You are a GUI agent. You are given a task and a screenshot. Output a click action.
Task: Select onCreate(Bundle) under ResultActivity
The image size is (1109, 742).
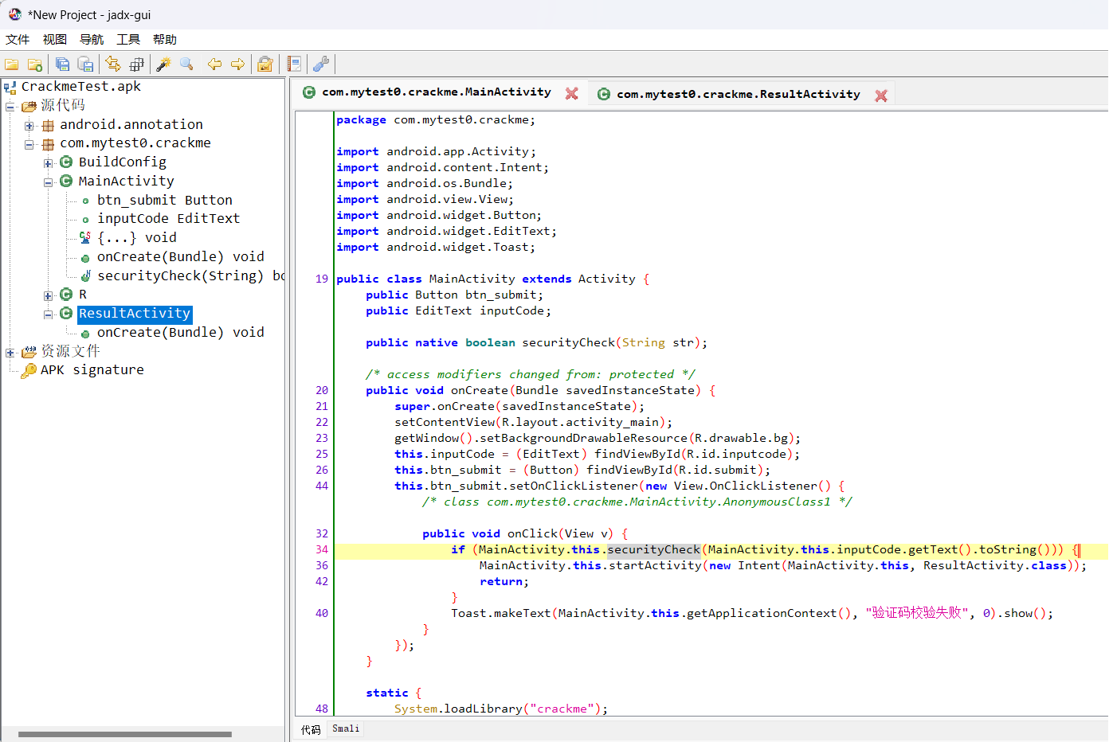[180, 332]
